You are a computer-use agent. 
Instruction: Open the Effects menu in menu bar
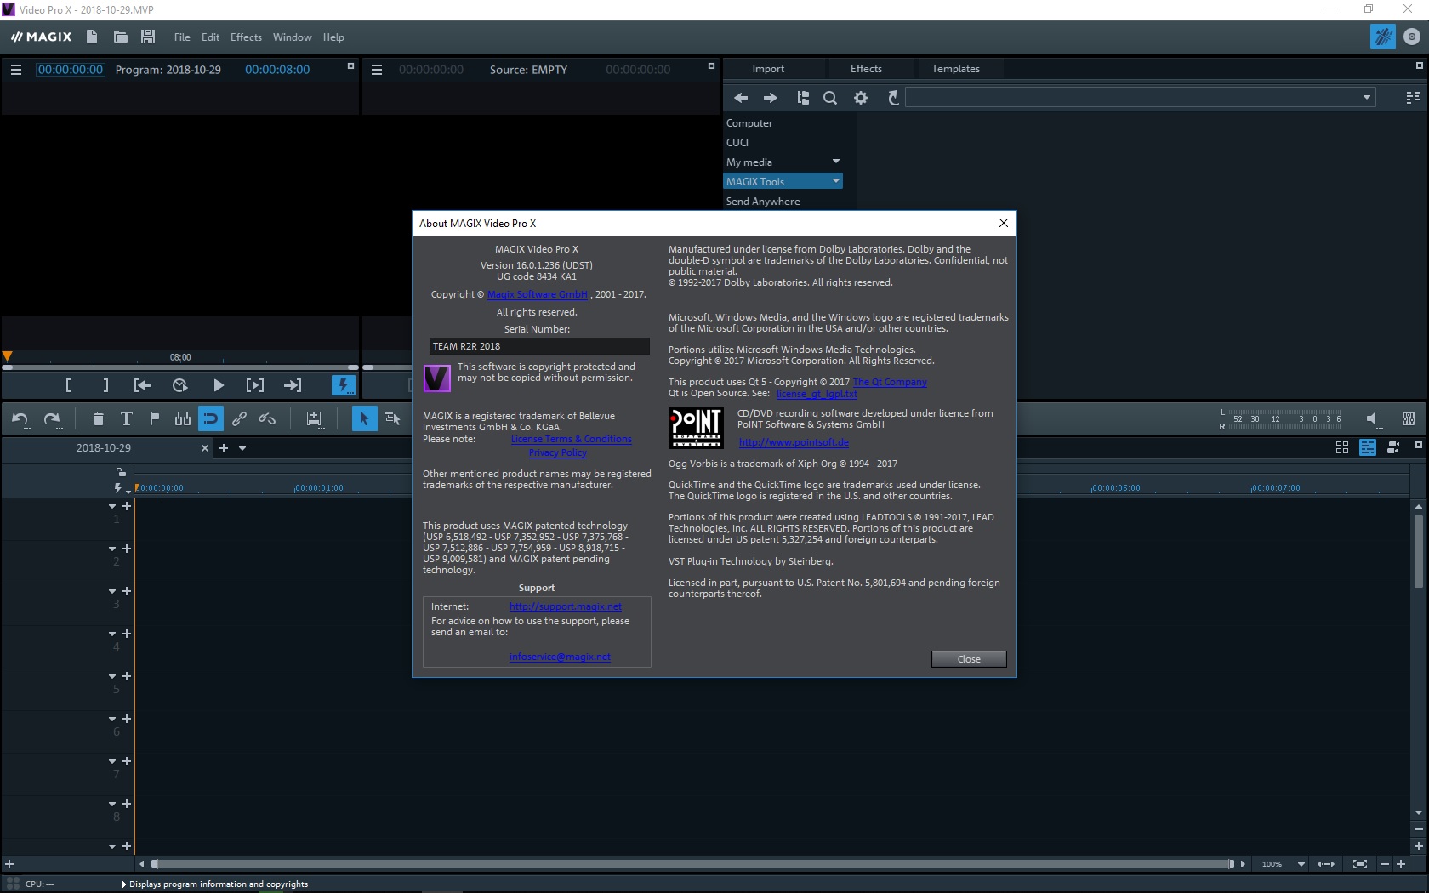[x=246, y=37]
